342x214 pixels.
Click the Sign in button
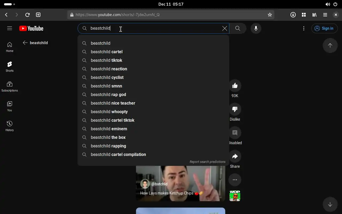(x=324, y=28)
